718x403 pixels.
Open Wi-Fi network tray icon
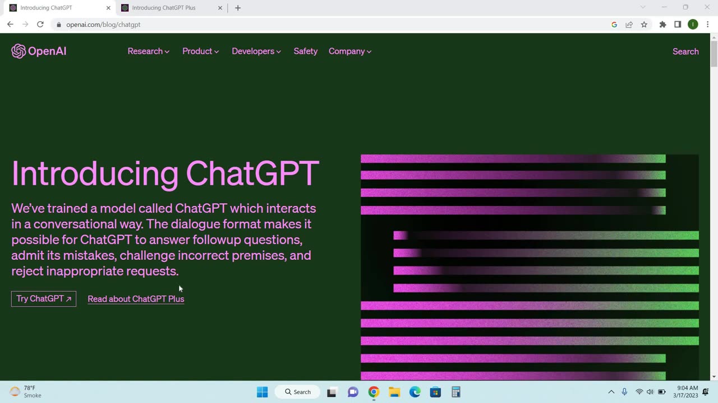click(639, 392)
